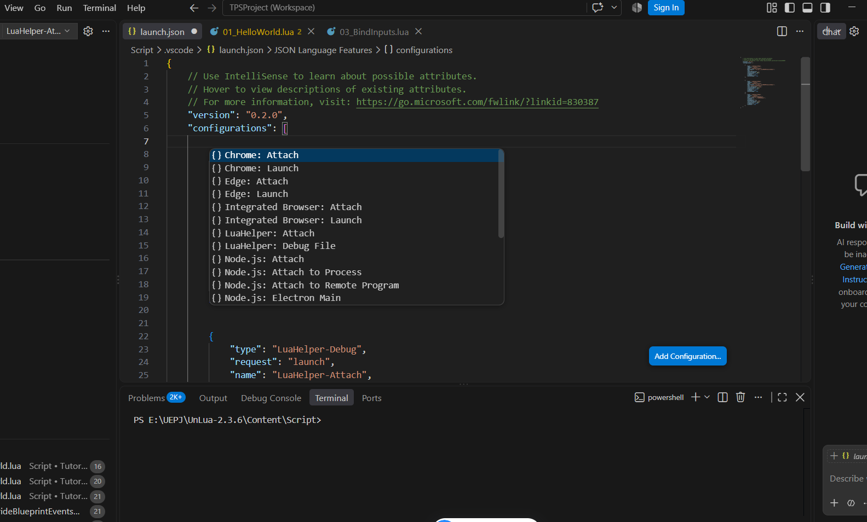Open terminal panel more actions menu
The height and width of the screenshot is (522, 867).
758,397
